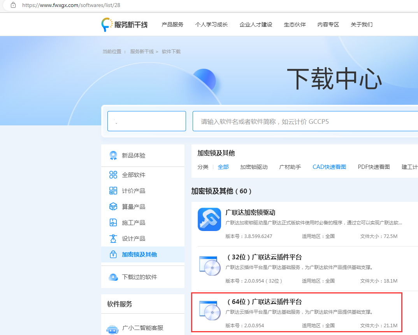
Task: Open 生态伙伴 menu
Action: click(x=295, y=25)
